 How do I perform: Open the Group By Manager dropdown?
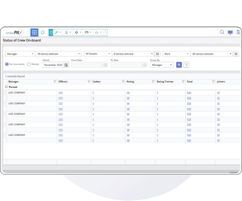pyautogui.click(x=162, y=65)
